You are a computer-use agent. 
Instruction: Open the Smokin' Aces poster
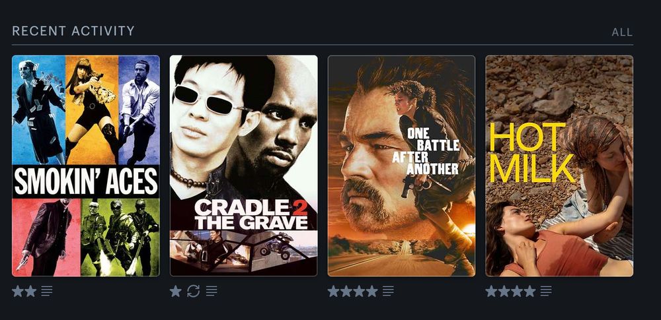(85, 166)
